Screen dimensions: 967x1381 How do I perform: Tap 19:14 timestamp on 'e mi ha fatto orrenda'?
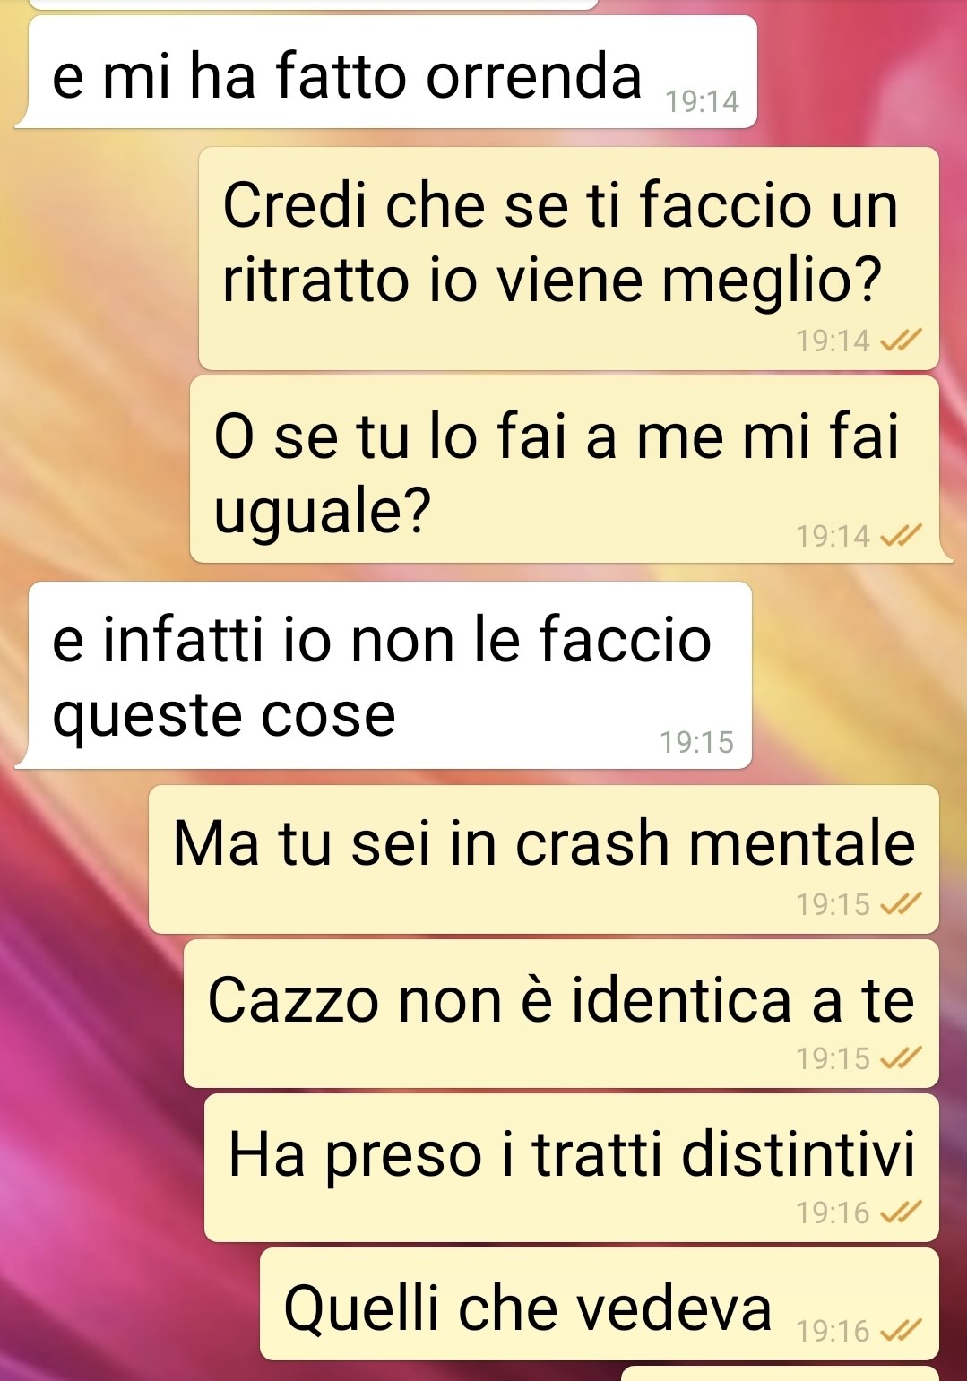click(702, 102)
